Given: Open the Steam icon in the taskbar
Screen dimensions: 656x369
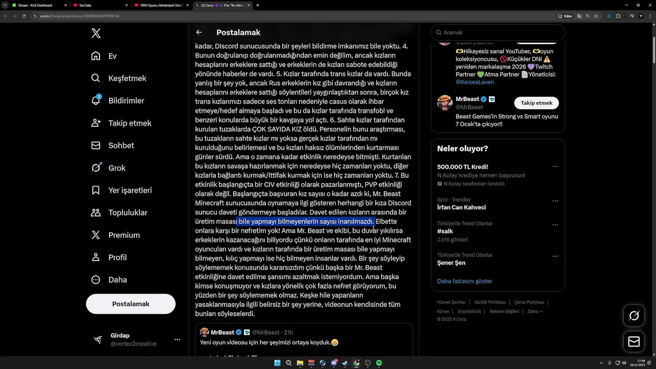Looking at the screenshot, I should (345, 363).
